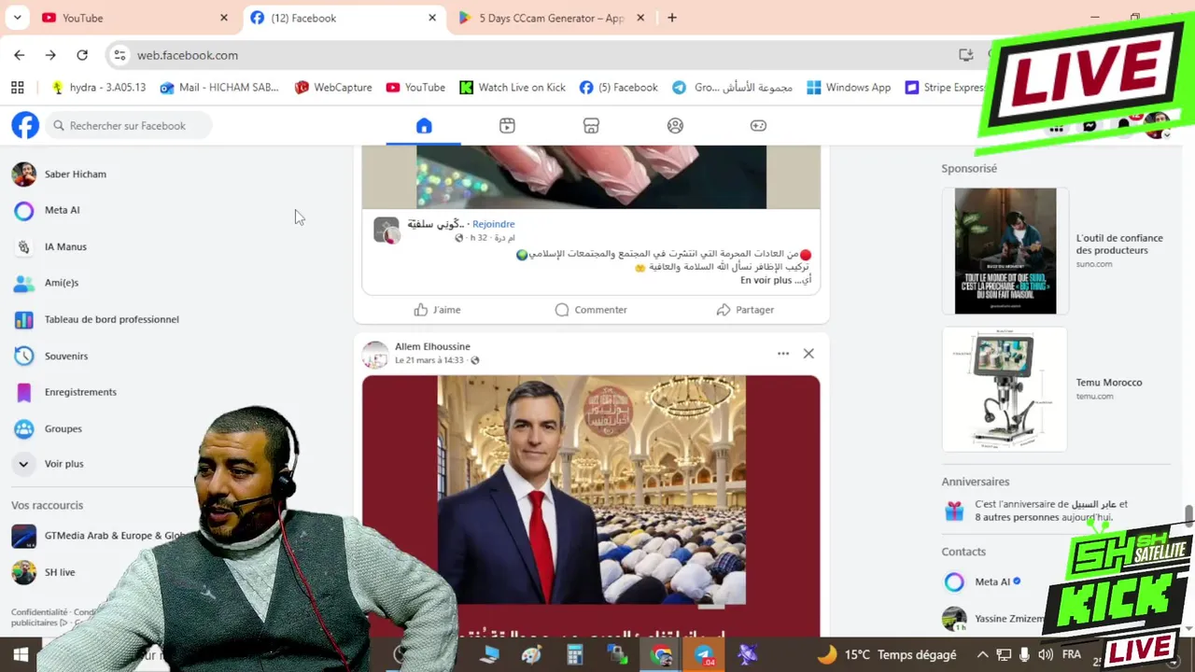Open Souvenirs memories

click(65, 356)
